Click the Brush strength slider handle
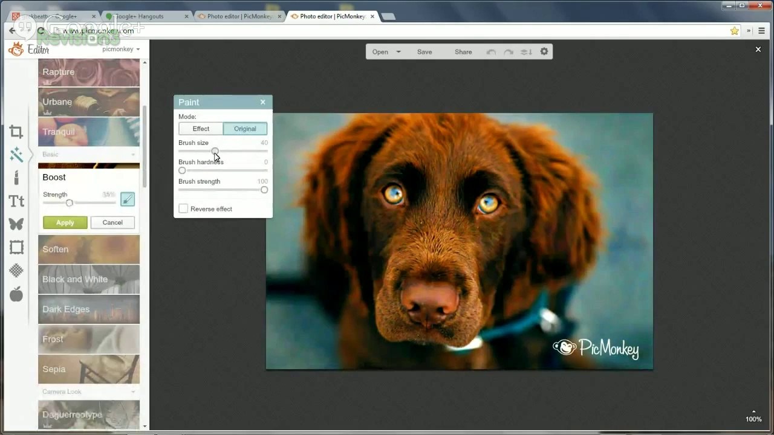774x435 pixels. [x=264, y=190]
